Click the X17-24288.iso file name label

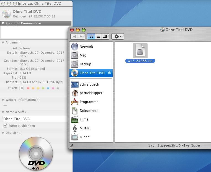click(x=140, y=61)
